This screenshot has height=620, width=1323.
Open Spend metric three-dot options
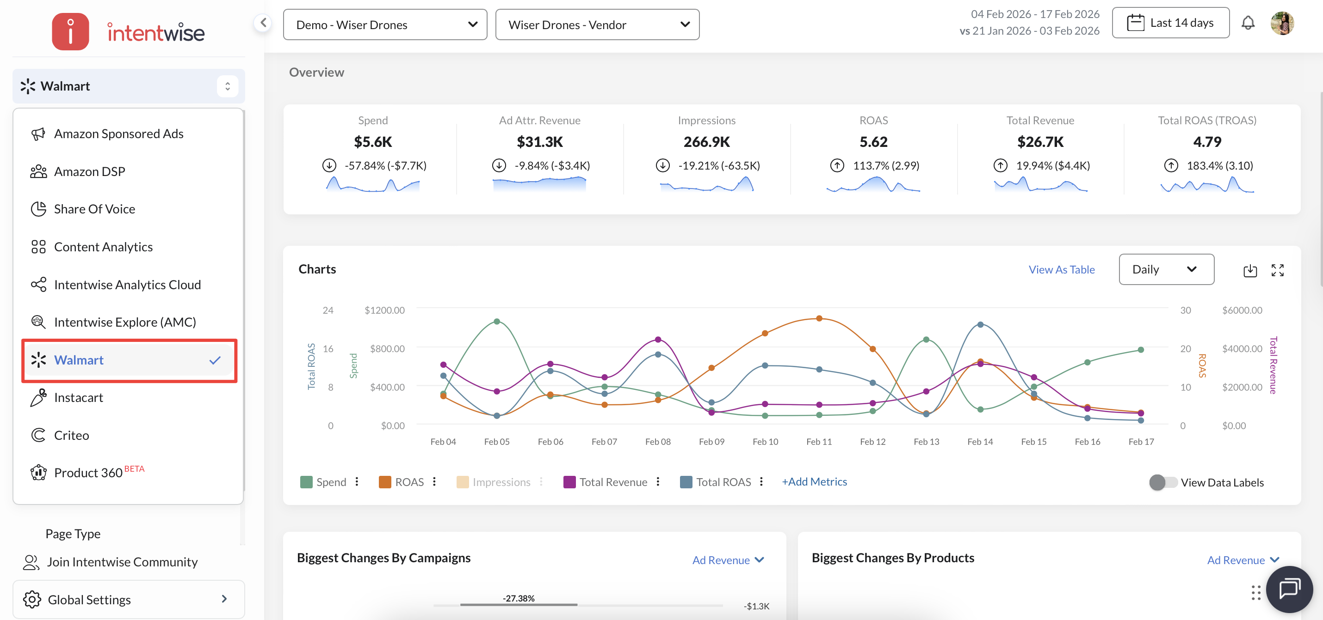(x=357, y=481)
